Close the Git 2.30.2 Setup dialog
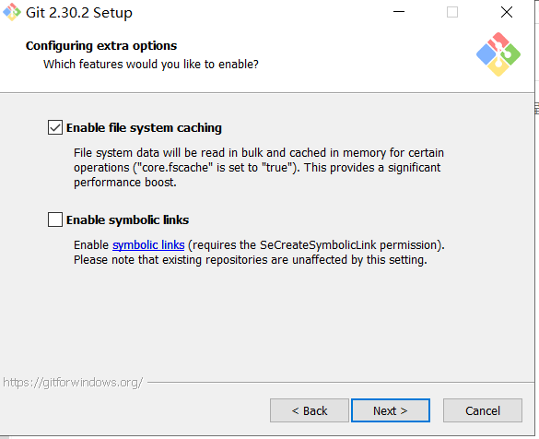Screen dimensions: 539x439 pos(507,12)
